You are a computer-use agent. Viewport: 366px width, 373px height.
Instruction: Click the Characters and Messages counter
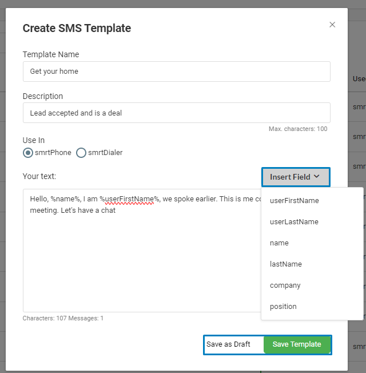click(63, 318)
